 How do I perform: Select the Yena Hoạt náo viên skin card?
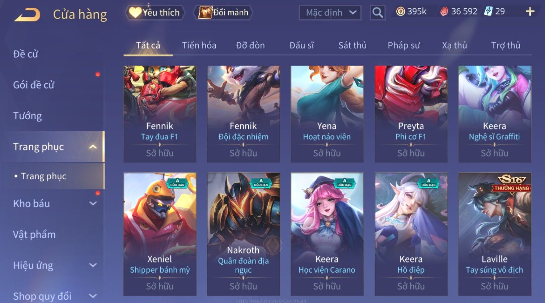click(x=327, y=114)
